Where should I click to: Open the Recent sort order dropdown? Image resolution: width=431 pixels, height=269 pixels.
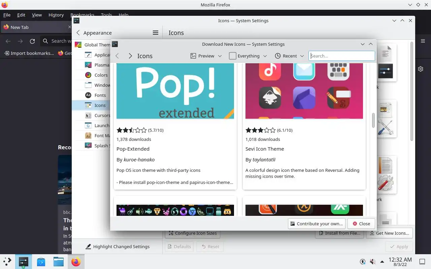pos(290,56)
